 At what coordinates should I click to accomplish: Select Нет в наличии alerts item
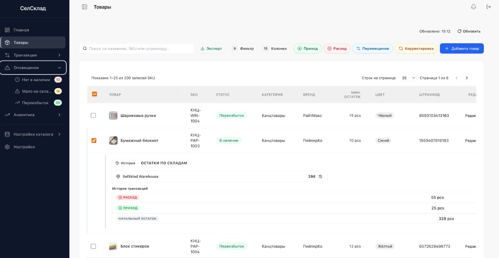(36, 80)
